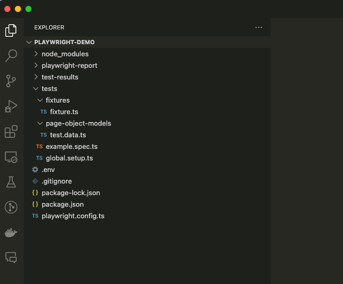
Task: Select the page-object-models folder name
Action: tap(79, 124)
